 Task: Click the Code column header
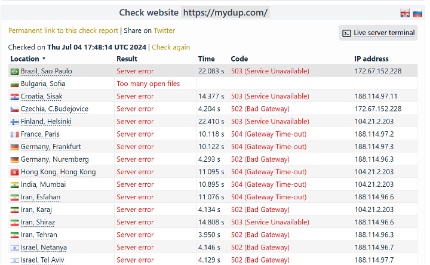tap(239, 59)
